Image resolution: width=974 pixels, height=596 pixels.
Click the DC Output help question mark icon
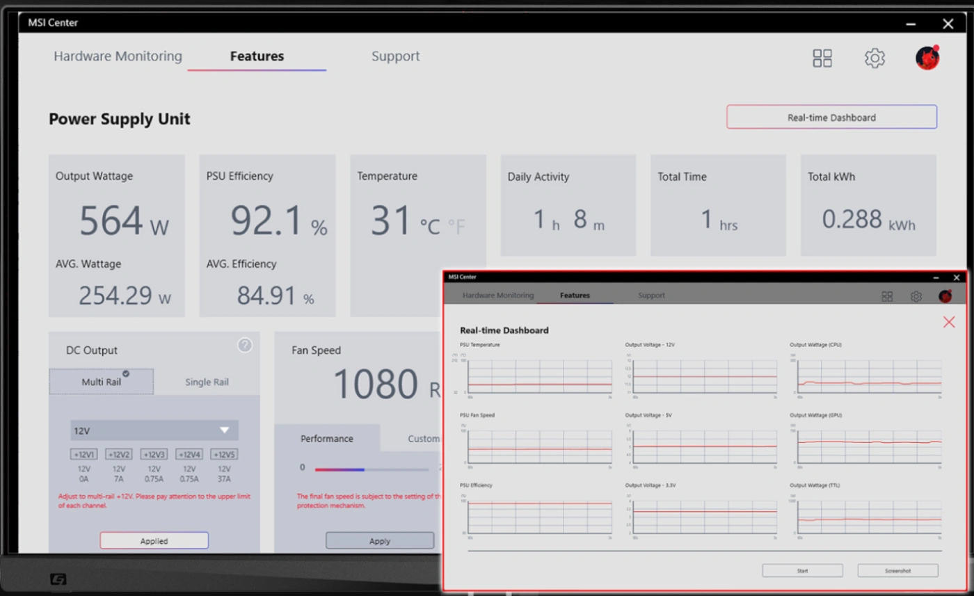pyautogui.click(x=245, y=345)
